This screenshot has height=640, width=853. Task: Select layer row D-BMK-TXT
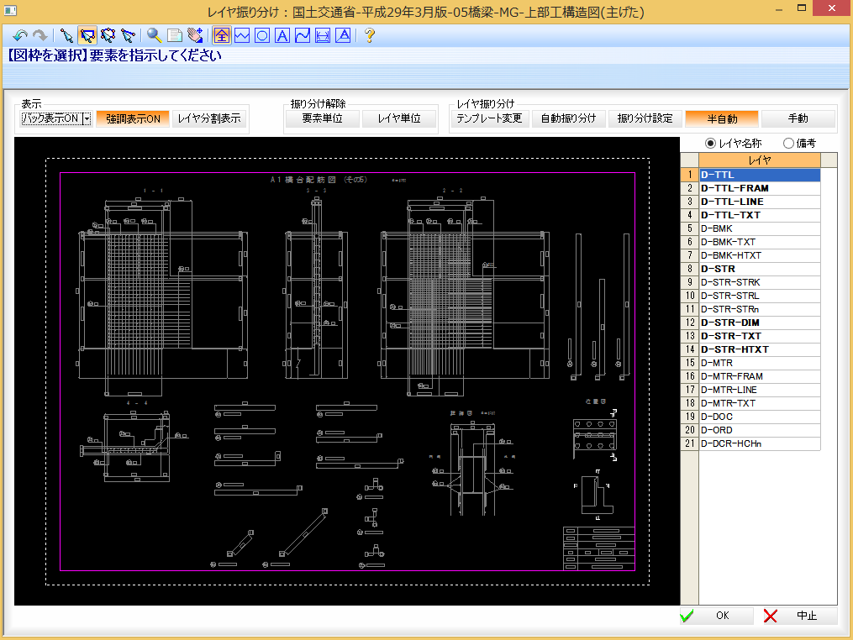click(760, 242)
